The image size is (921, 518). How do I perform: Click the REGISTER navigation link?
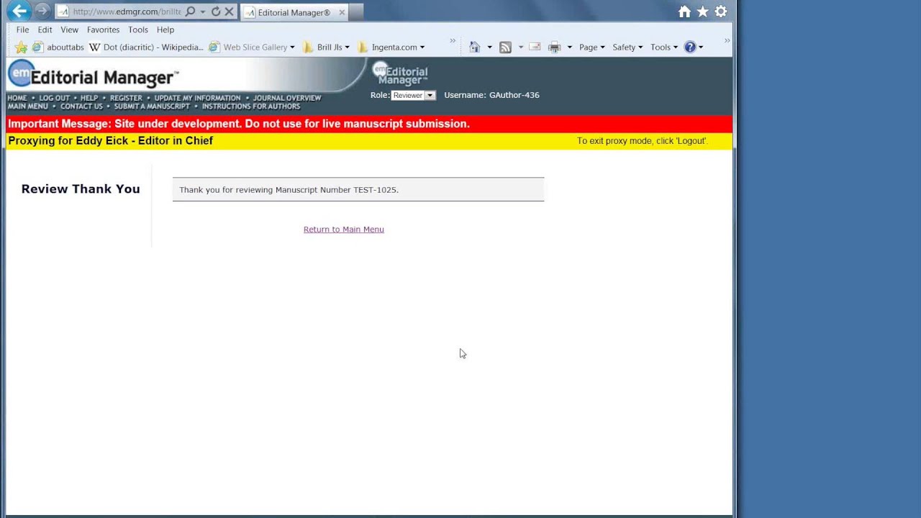126,98
